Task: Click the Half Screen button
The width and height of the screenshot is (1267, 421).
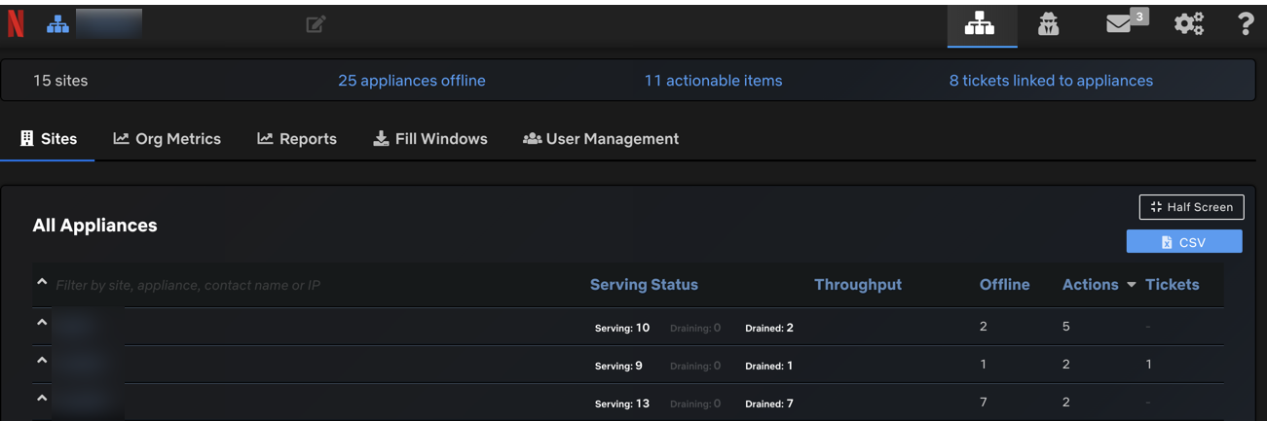Action: coord(1191,207)
